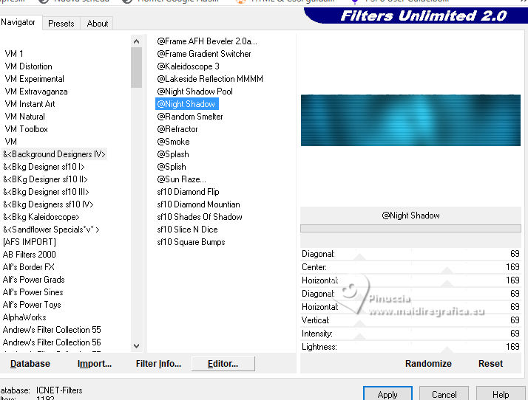528x400 pixels.
Task: Choose sf10 Slice N Dice filter
Action: coord(187,230)
